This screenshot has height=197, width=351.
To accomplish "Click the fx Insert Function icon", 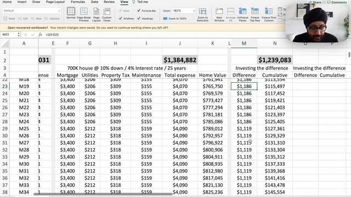I will click(x=40, y=34).
